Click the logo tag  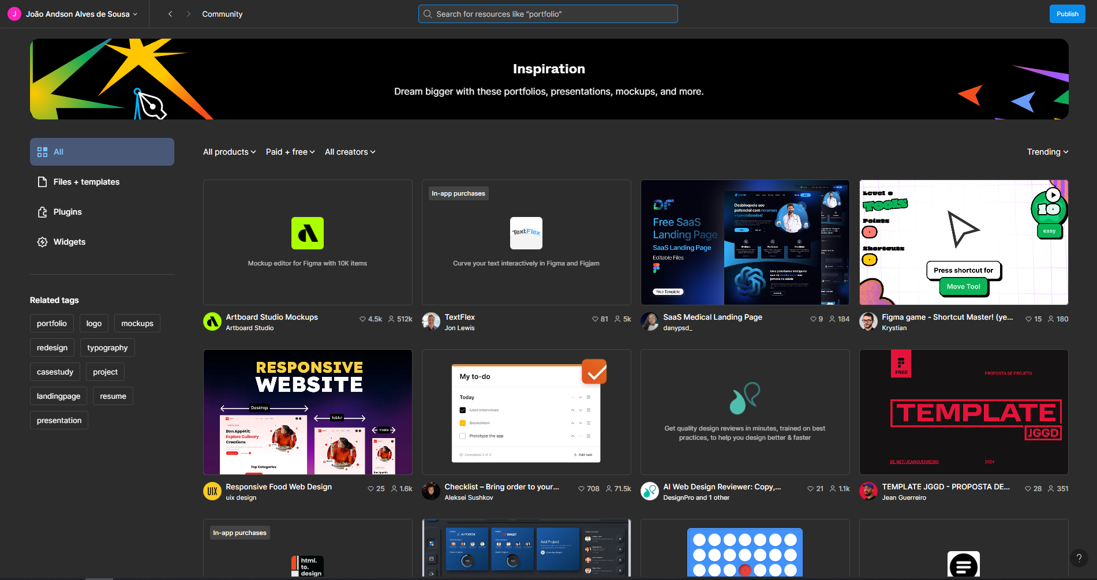coord(94,323)
